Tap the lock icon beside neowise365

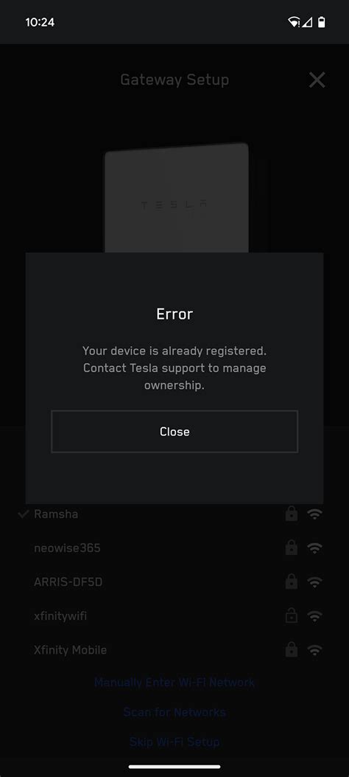coord(292,548)
